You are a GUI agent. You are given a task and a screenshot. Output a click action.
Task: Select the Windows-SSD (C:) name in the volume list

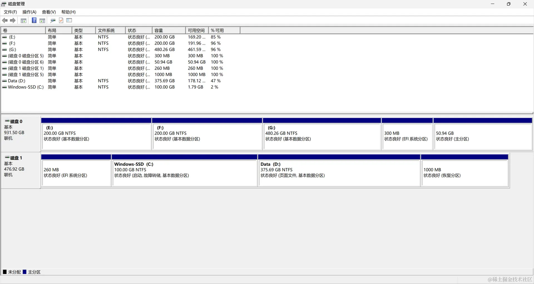[x=26, y=87]
